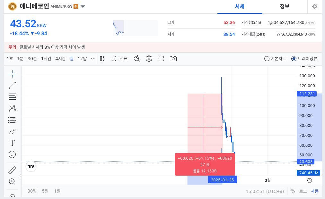This screenshot has width=325, height=199.
Task: Click the 3월 time axis label
Action: click(x=268, y=180)
